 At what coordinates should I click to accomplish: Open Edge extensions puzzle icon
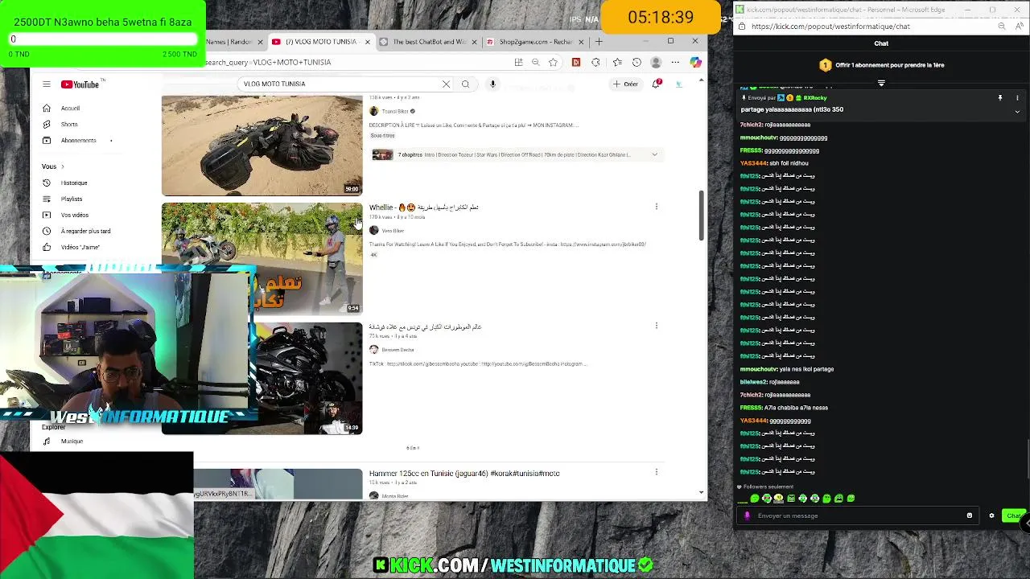point(595,62)
